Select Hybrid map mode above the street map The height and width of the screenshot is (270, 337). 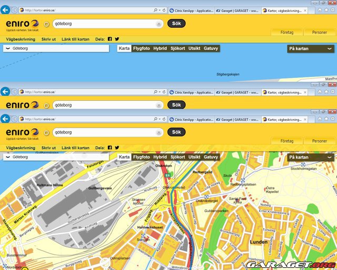(160, 157)
